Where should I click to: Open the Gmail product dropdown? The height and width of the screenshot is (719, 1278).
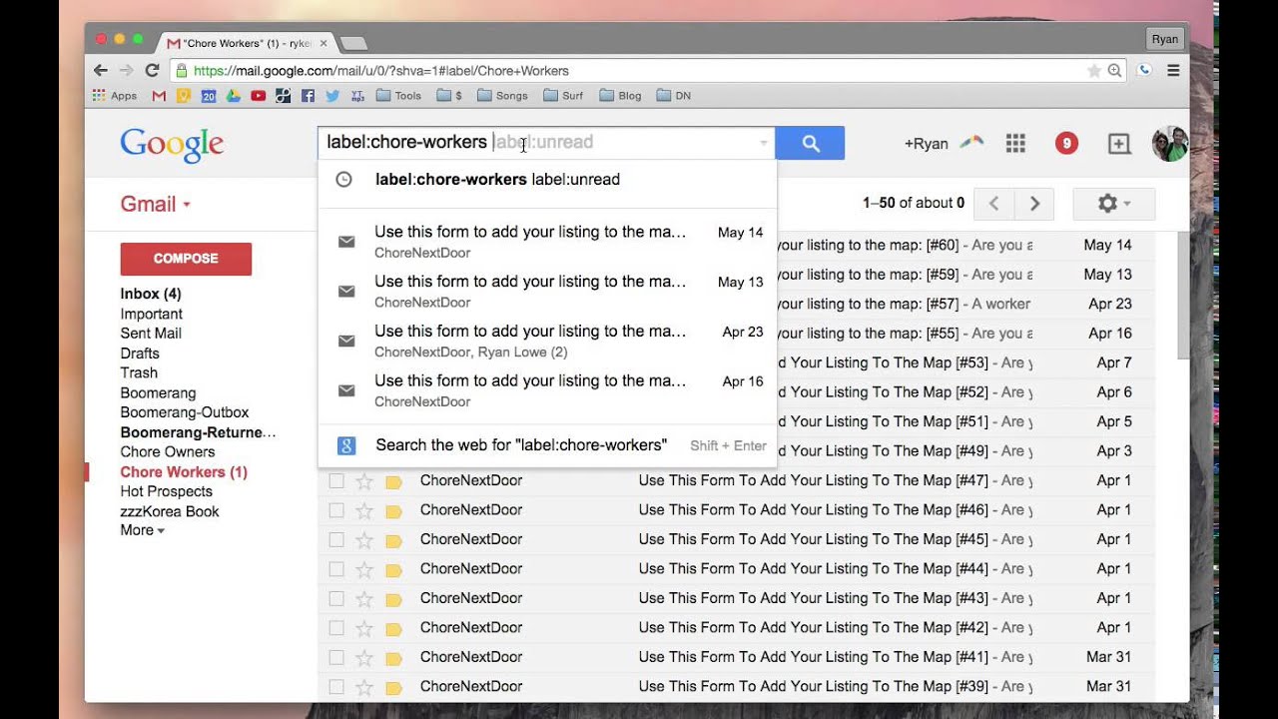coord(155,204)
